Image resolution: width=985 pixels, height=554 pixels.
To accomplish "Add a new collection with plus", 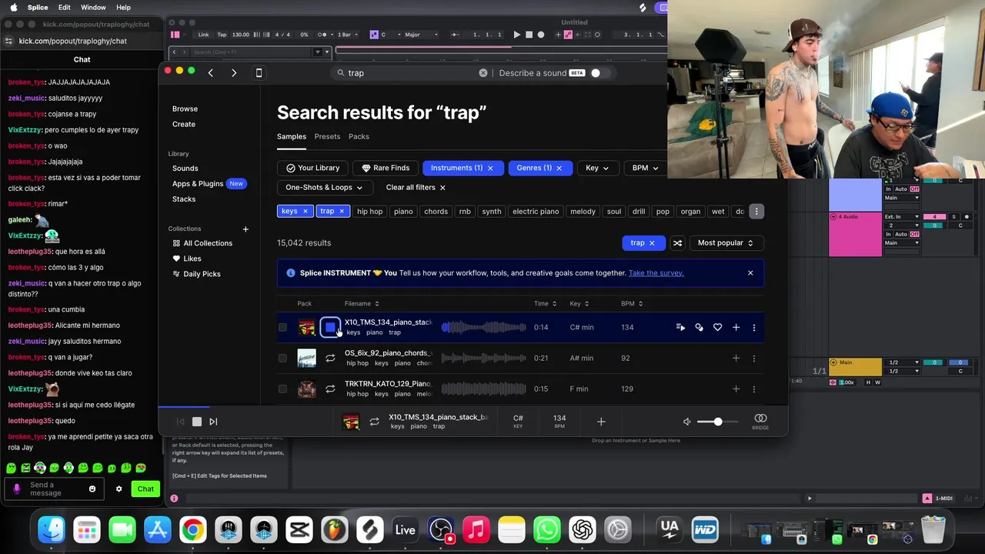I will click(x=245, y=229).
